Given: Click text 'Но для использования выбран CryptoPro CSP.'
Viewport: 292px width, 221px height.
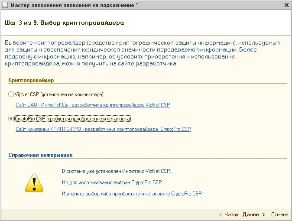Looking at the screenshot, I should click(x=112, y=182).
